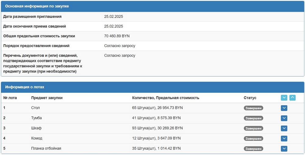Viewport: 305px width, 155px height.
Task: Expand details for lot 2 Тумба
Action: pos(284,118)
